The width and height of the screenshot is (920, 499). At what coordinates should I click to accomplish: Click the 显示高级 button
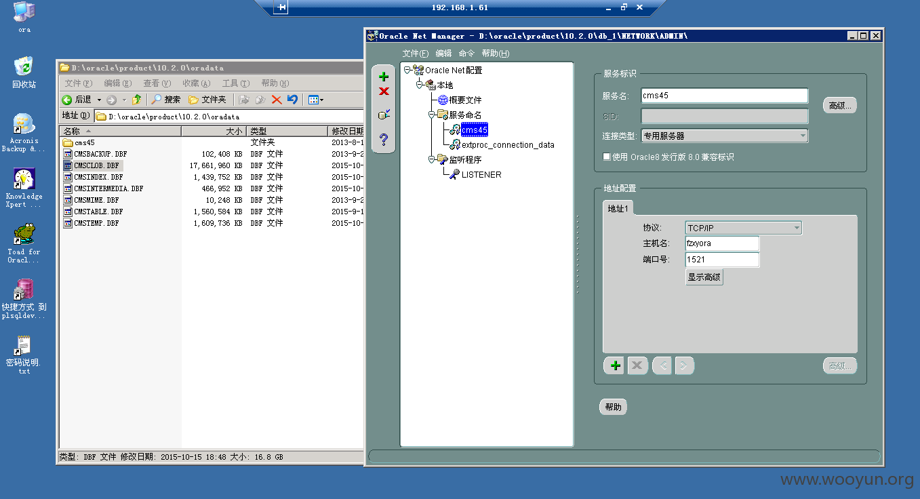[704, 277]
